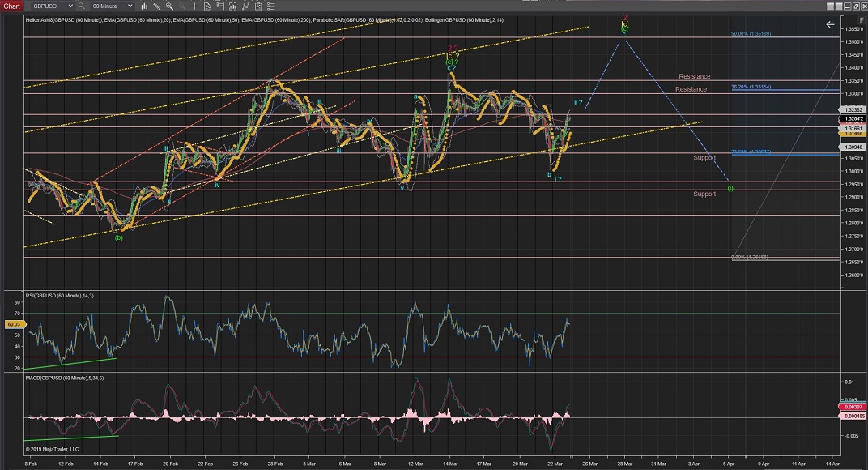868x470 pixels.
Task: Close the chart window
Action: tap(863, 6)
